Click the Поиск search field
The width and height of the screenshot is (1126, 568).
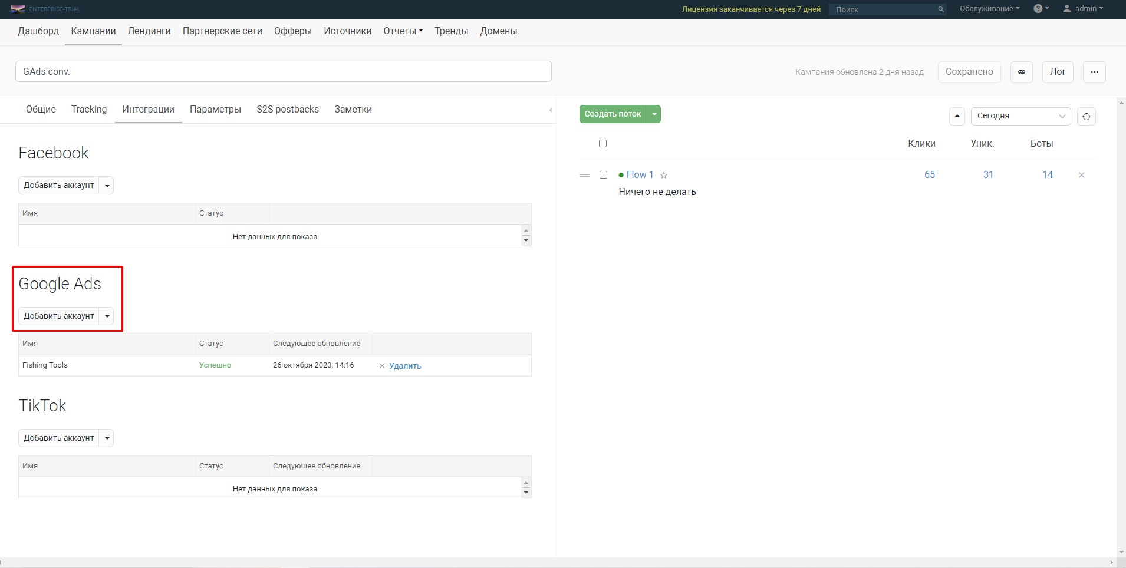coord(883,9)
